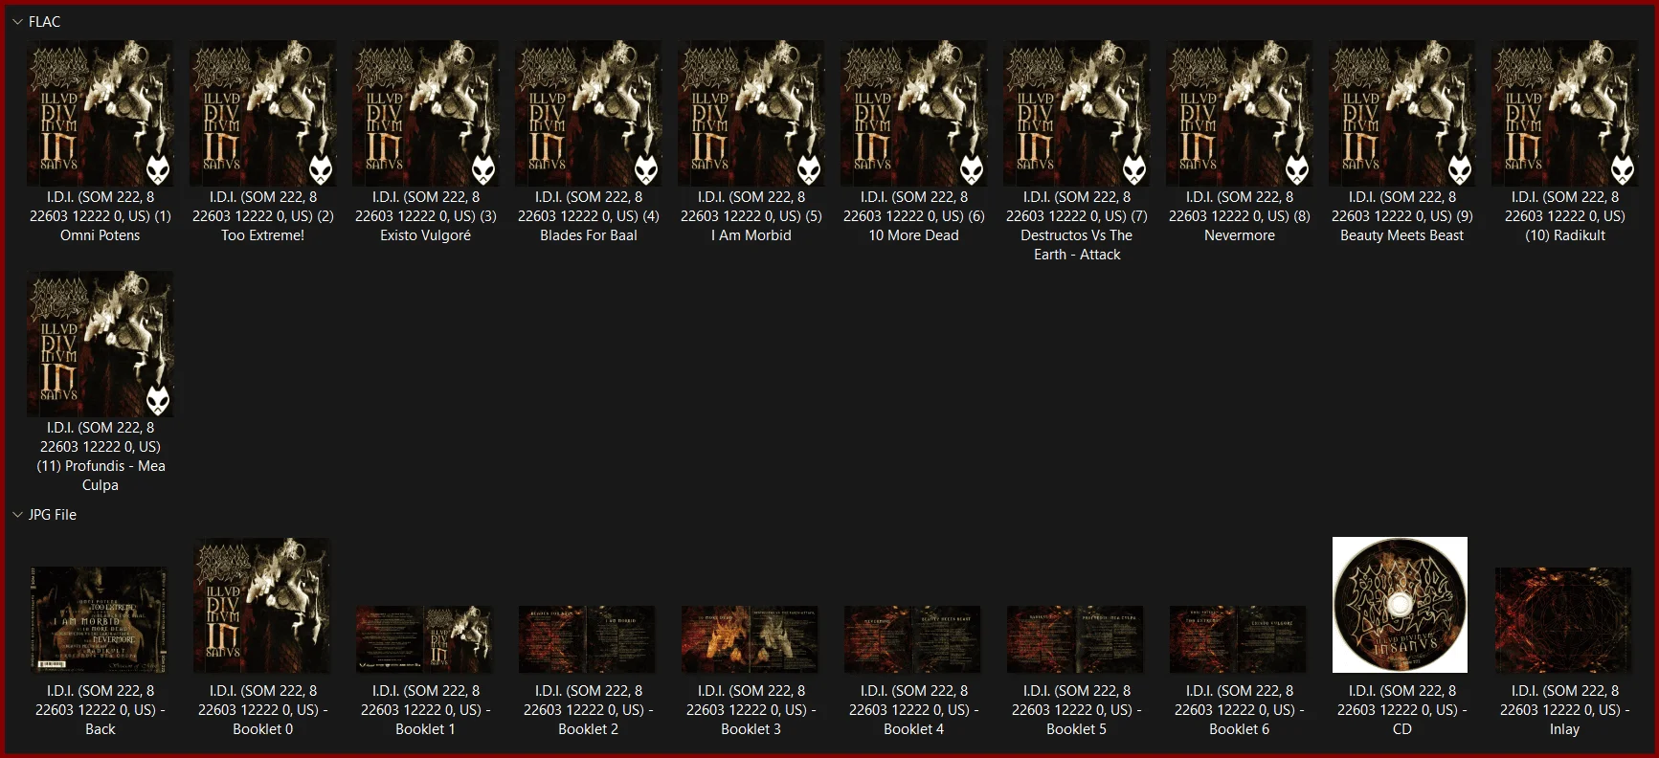This screenshot has width=1659, height=758.
Task: Click the file name ending '- Booklet 3'
Action: pos(751,710)
